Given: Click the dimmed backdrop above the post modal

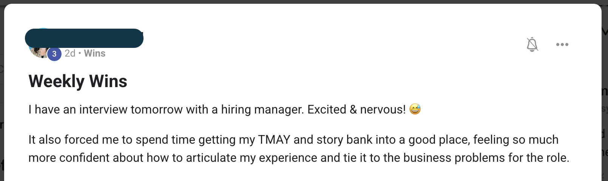Looking at the screenshot, I should pyautogui.click(x=302, y=2).
